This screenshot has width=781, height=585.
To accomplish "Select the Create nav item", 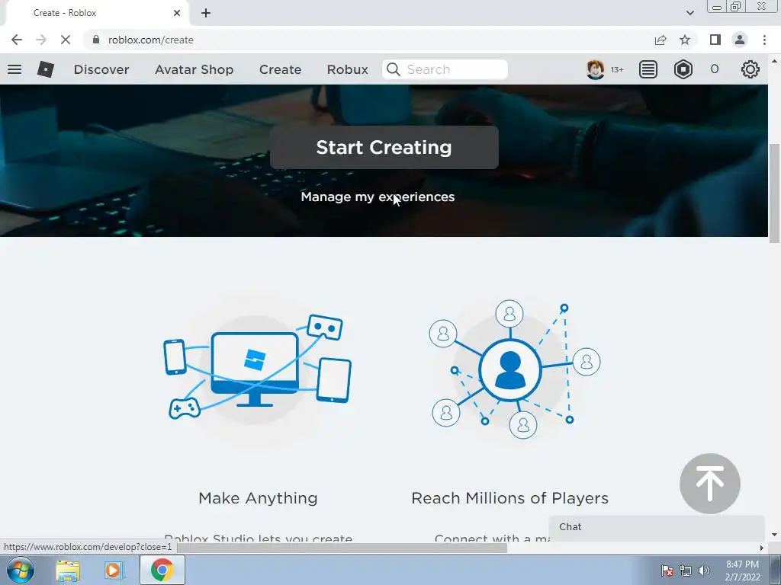I will click(281, 69).
